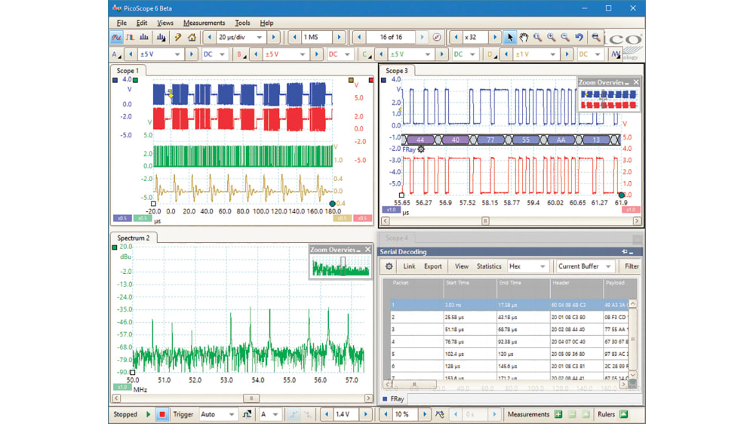Open the trigger source A dropdown
This screenshot has width=753, height=424.
275,414
